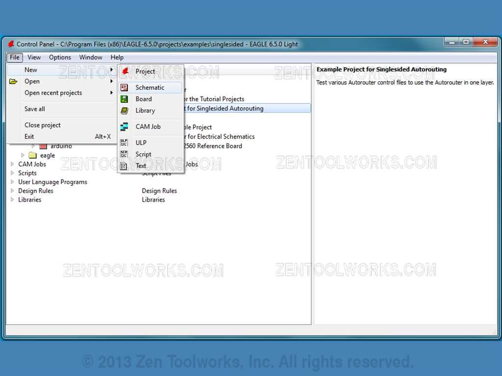Click the bold "Example Project for Singlesided Autorouting" heading
The image size is (502, 376).
click(x=381, y=70)
